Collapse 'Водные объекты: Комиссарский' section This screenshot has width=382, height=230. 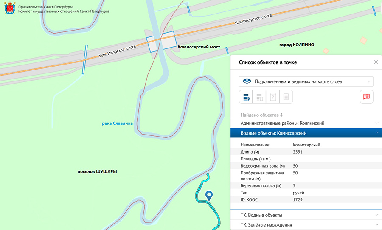coord(306,133)
